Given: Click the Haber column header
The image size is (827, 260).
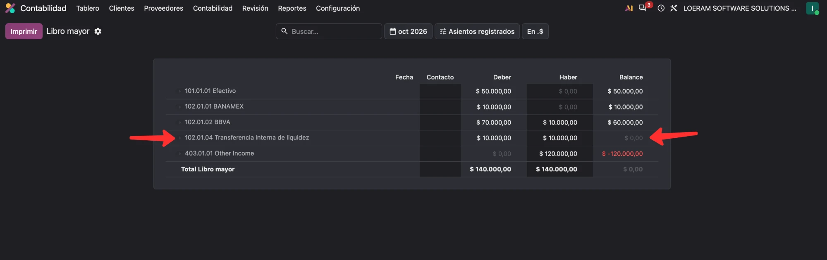Looking at the screenshot, I should coord(568,77).
